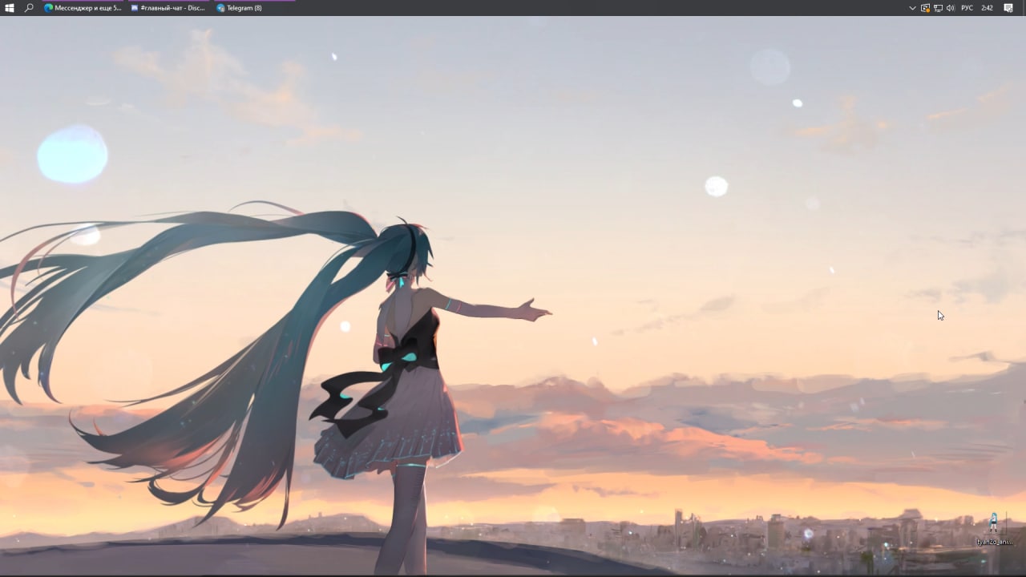
Task: Select the tyan2d_ani... desktop icon
Action: coord(994,530)
